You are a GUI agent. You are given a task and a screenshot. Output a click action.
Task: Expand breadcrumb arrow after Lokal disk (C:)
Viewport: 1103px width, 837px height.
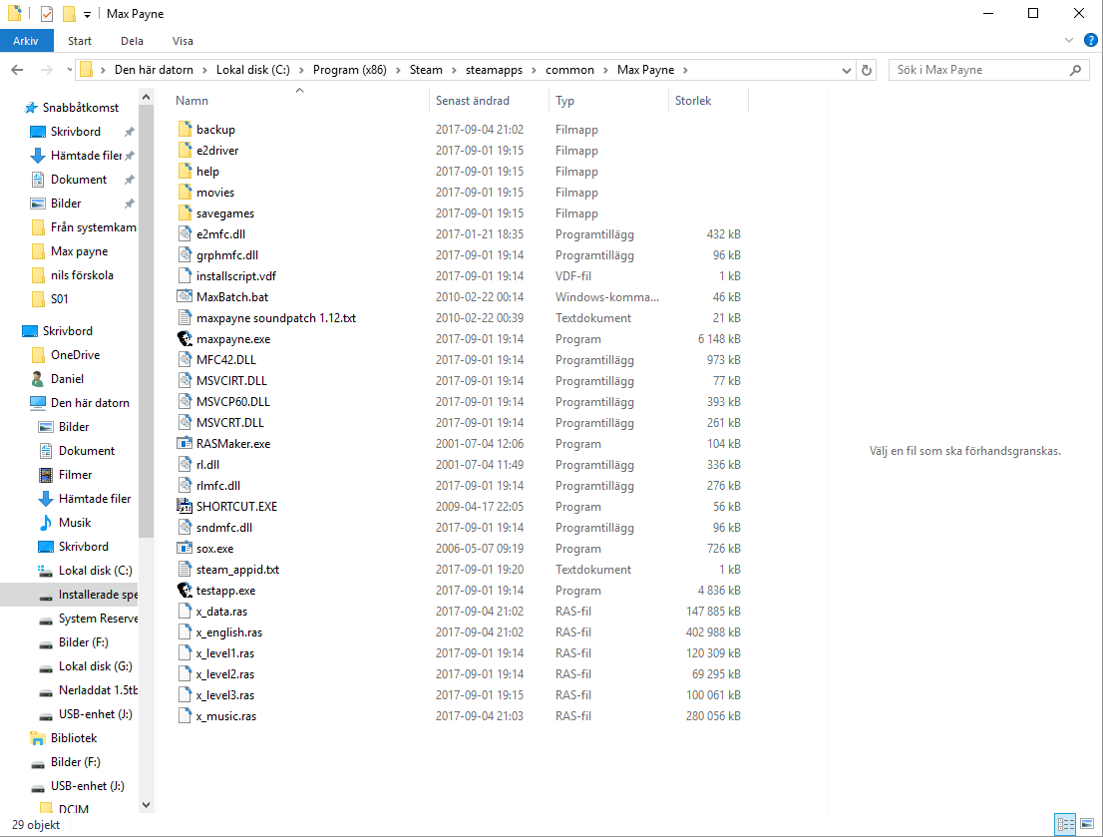click(x=301, y=70)
